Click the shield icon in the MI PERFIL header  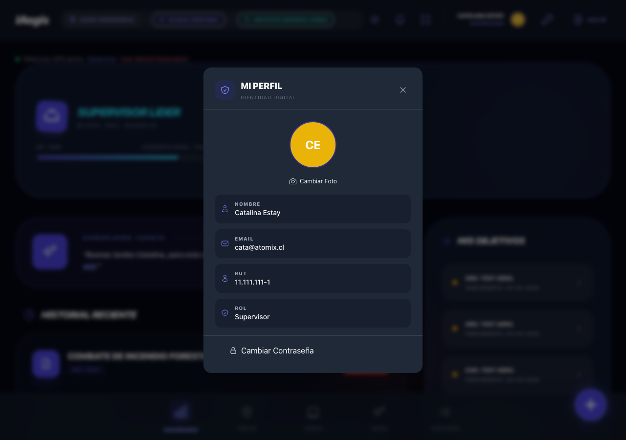(x=225, y=90)
